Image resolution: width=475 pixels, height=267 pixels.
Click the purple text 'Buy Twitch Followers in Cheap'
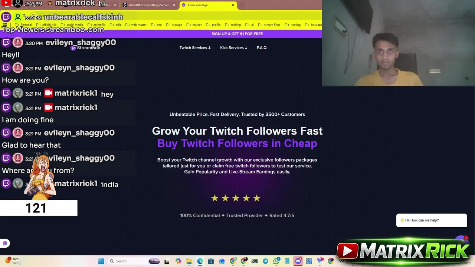click(x=237, y=144)
